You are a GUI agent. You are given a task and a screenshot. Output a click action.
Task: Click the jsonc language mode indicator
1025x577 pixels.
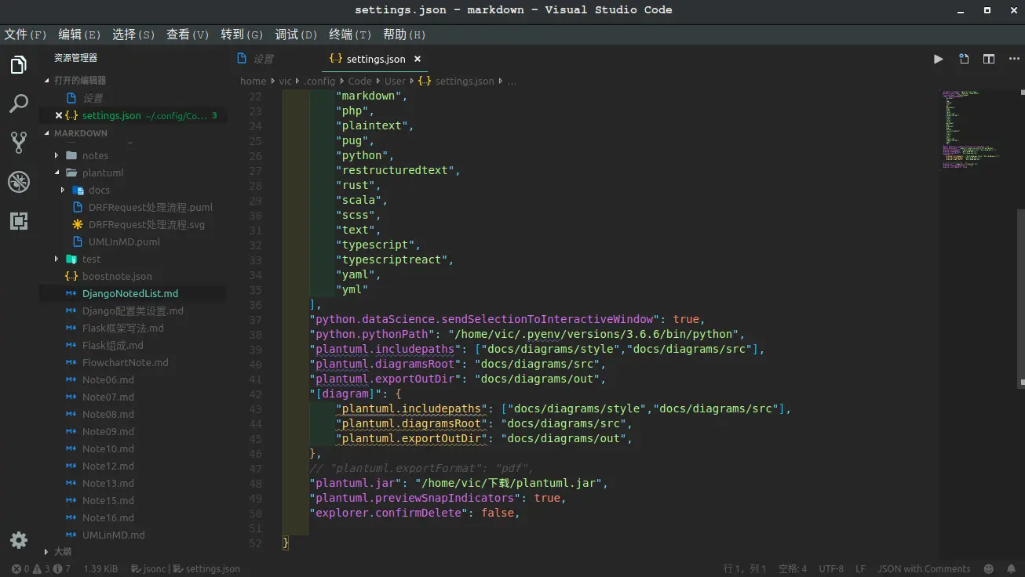coord(156,569)
